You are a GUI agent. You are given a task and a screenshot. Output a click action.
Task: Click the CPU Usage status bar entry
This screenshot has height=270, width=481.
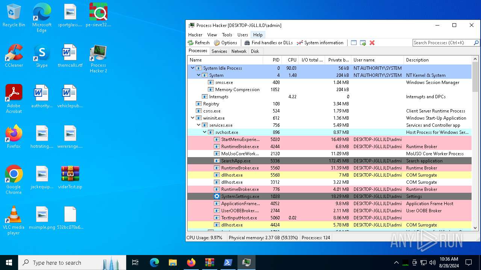[x=204, y=238]
